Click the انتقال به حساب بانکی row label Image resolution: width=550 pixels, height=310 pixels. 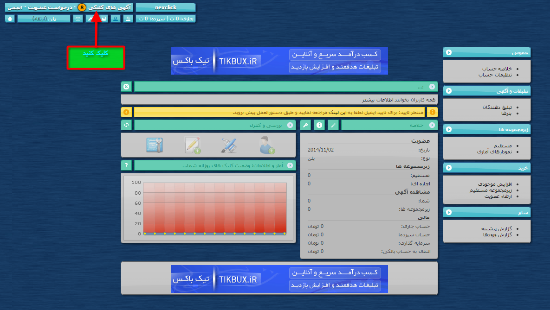[406, 252]
